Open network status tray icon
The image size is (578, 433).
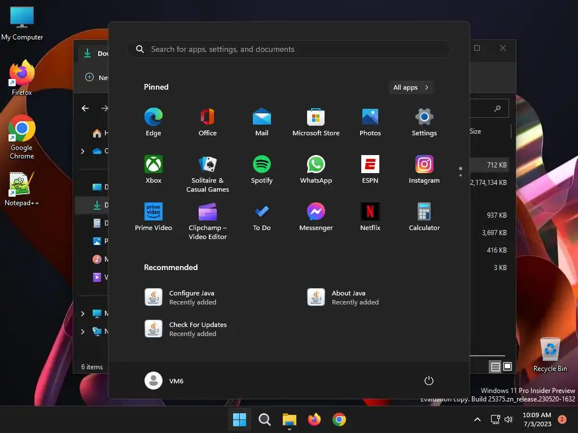[x=495, y=419]
